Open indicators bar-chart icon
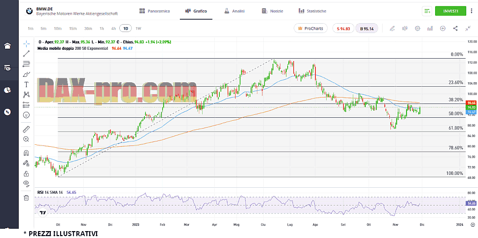The width and height of the screenshot is (478, 238). click(x=430, y=29)
